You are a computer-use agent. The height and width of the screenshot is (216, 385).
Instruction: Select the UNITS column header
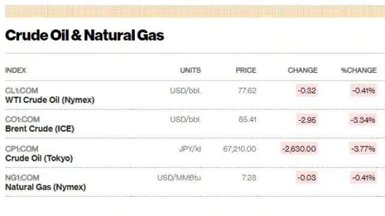[x=191, y=70]
